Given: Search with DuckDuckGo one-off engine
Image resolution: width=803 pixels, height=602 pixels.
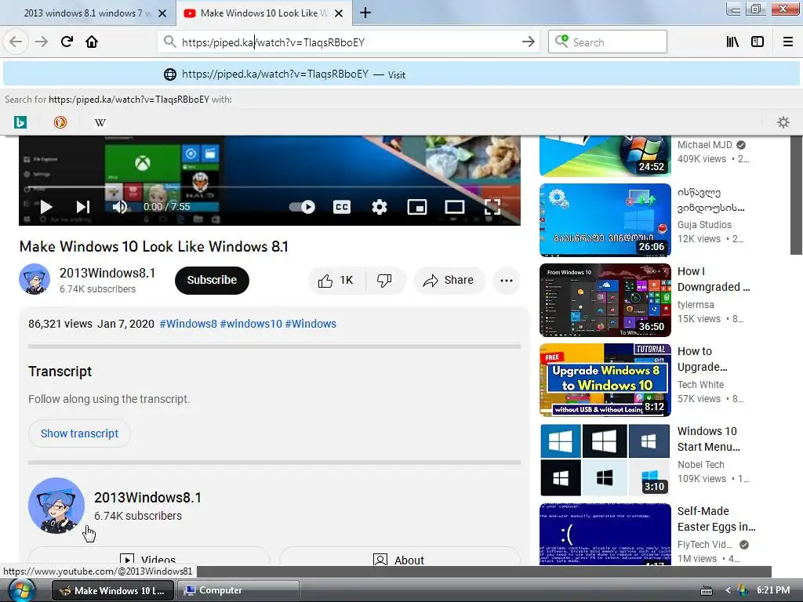Looking at the screenshot, I should (x=60, y=122).
